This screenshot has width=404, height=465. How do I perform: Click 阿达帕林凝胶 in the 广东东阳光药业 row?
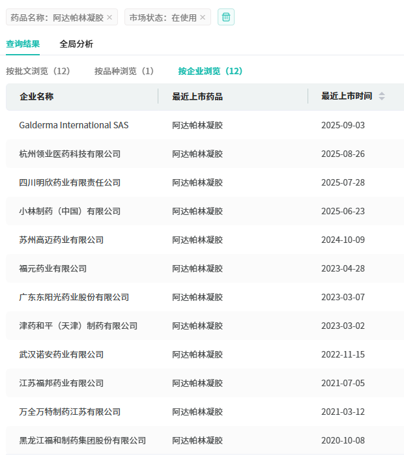pos(197,297)
